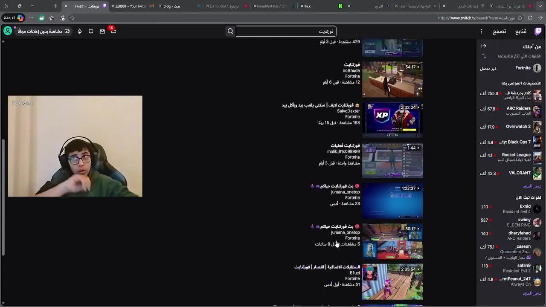Click the Twitch search input field
Viewport: 546px width, 307px height.
(x=286, y=31)
